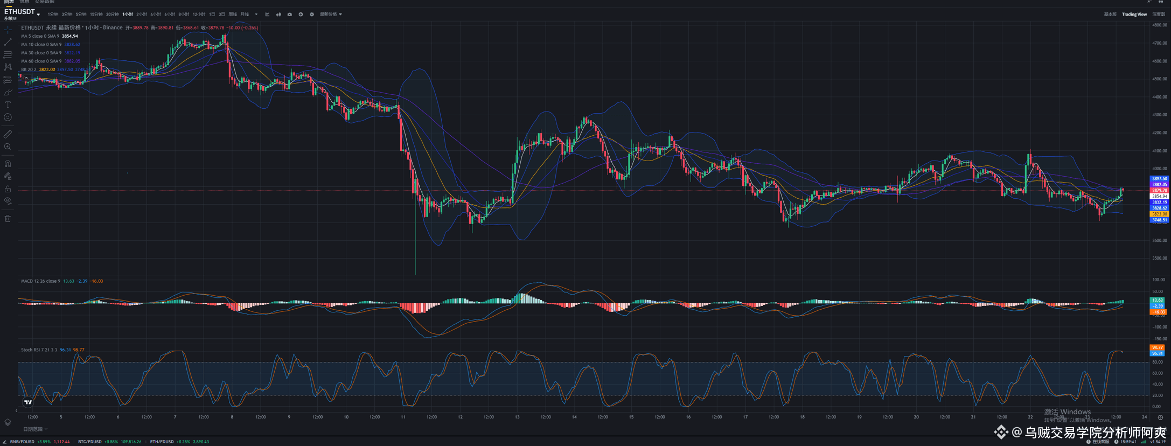Switch to 深度图 depth chart

[x=1159, y=15]
